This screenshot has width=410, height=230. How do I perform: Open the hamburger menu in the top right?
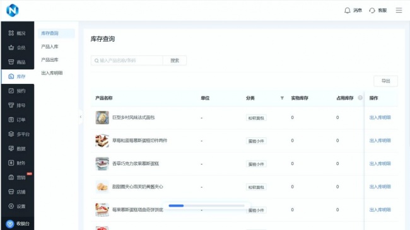(x=399, y=10)
